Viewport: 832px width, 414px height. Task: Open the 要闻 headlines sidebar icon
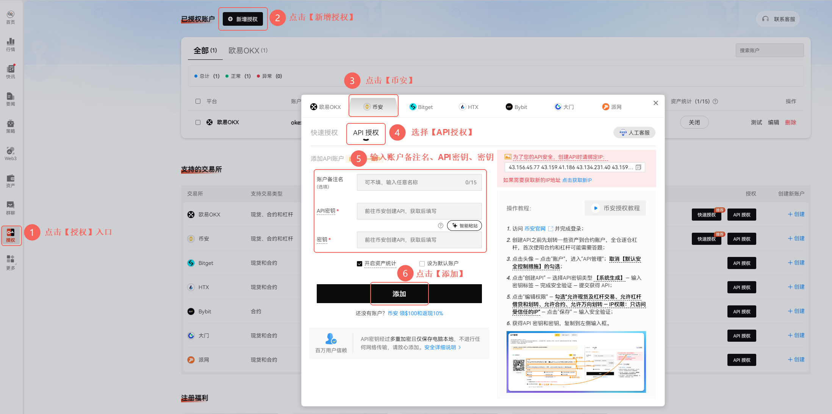[x=11, y=99]
